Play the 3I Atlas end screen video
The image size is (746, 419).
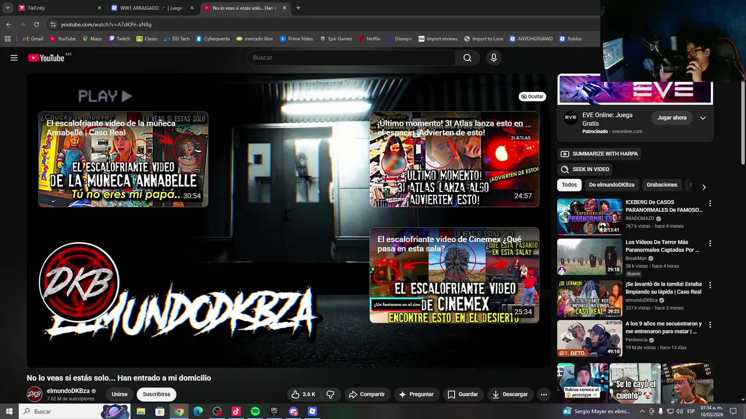coord(454,159)
